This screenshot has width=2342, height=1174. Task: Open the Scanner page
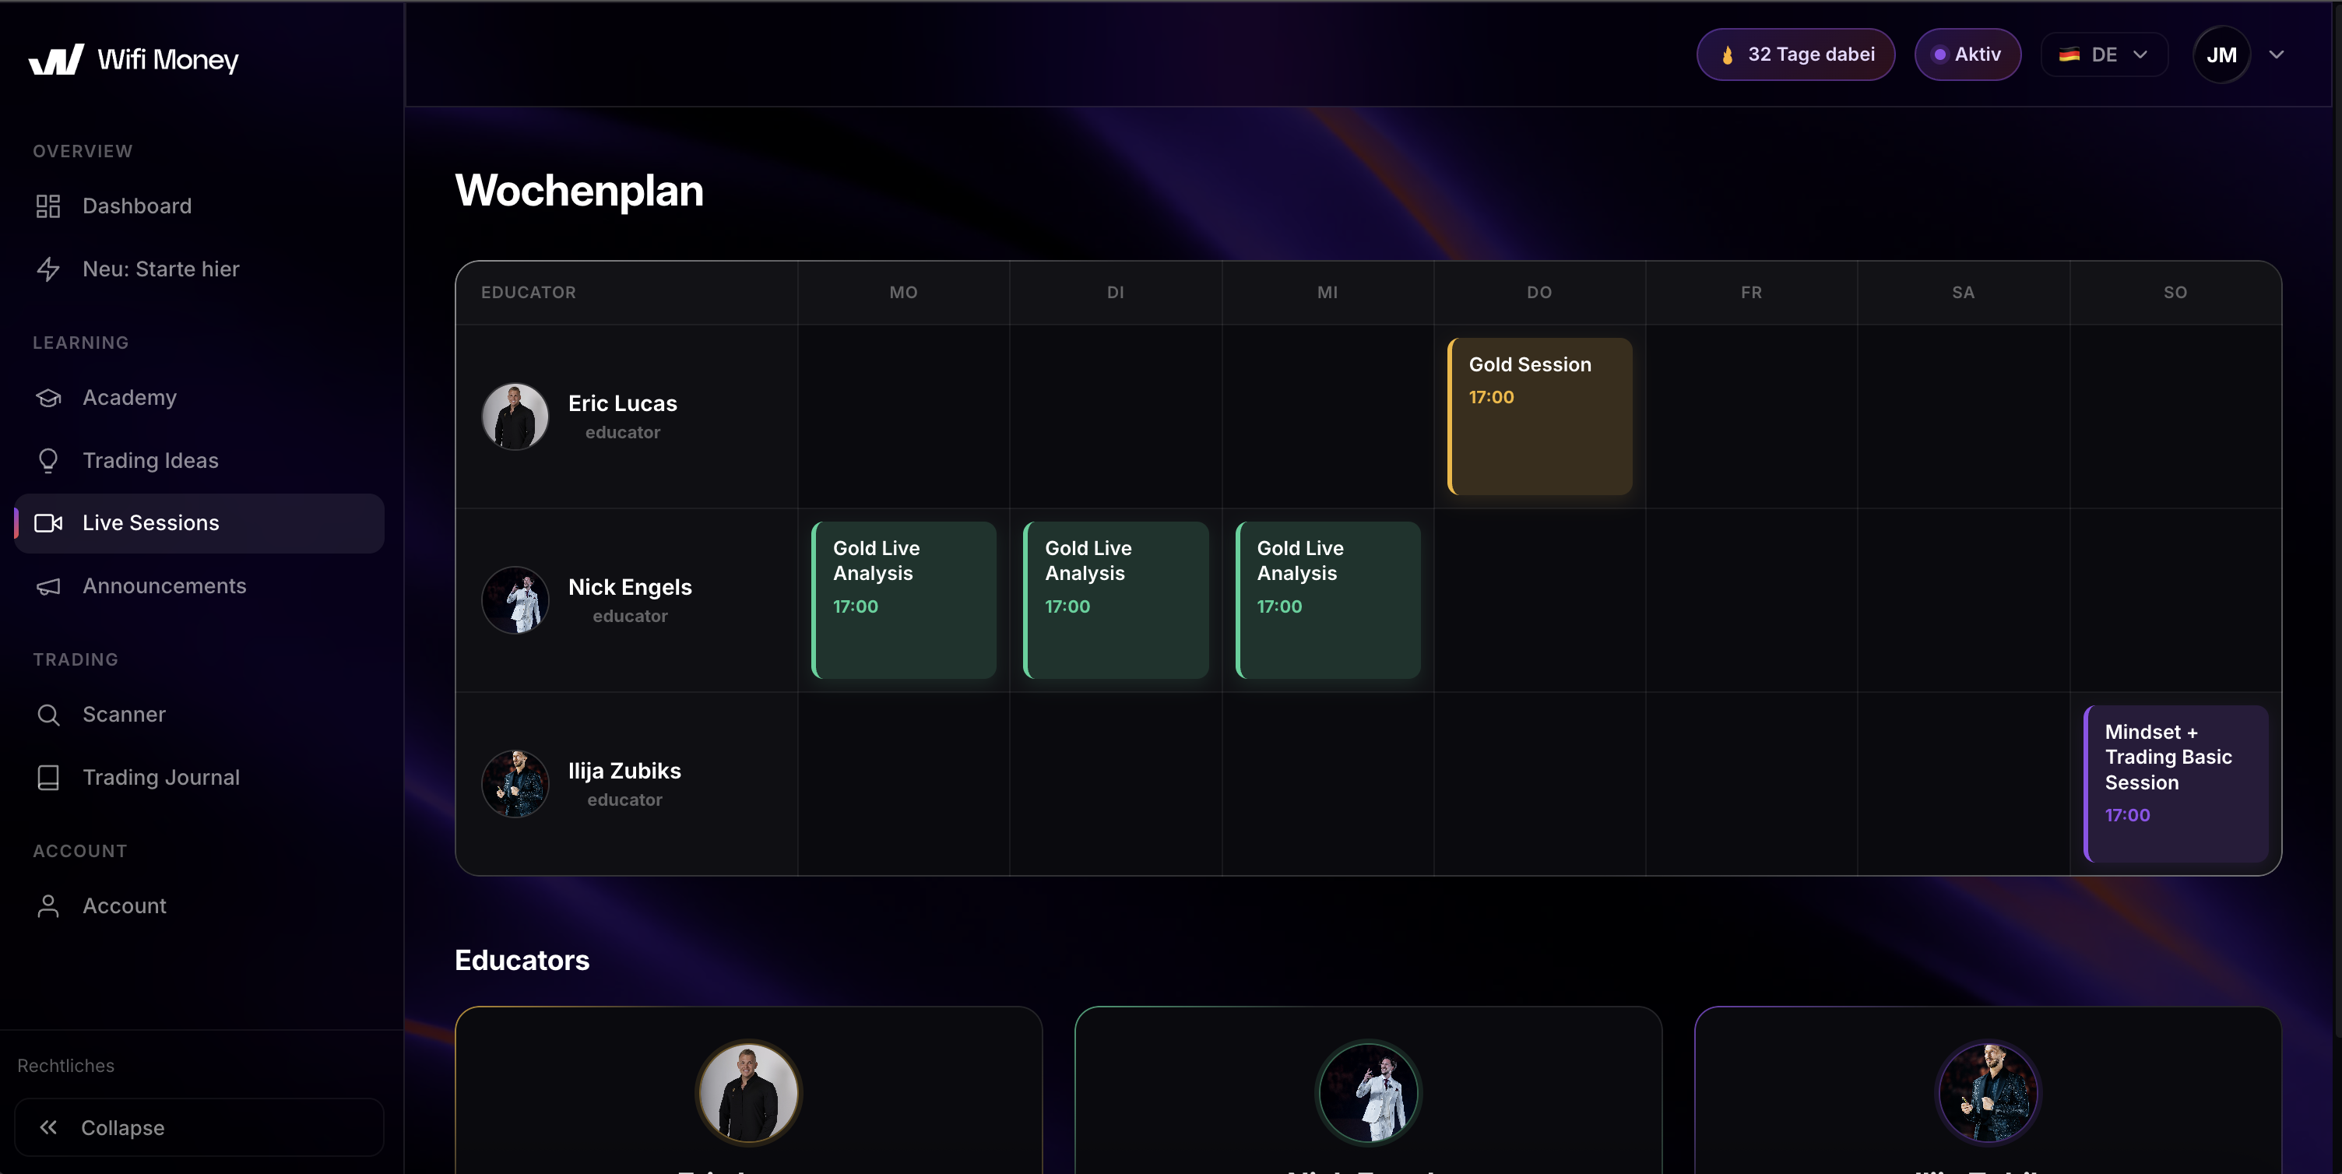[199, 715]
